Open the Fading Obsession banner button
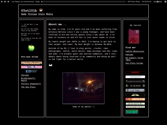167x125 pixels. [x=32, y=63]
